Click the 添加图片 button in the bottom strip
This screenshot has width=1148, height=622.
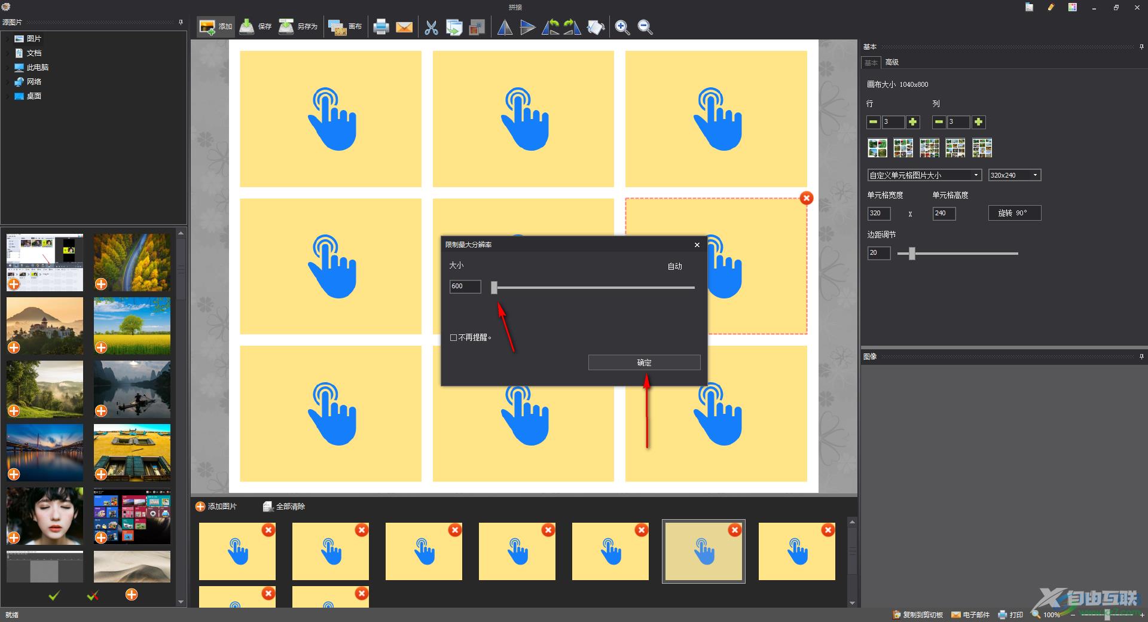(216, 507)
